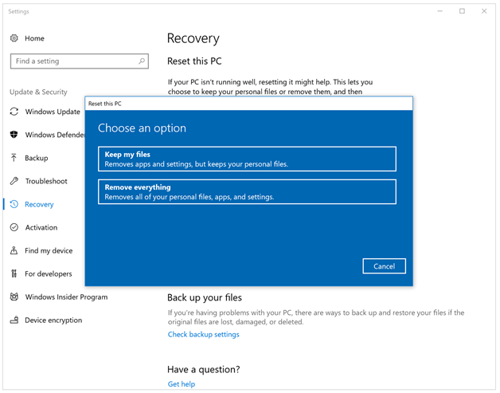Click the Reset this PC dialog title bar
Viewport: 500px width, 393px height.
(x=248, y=104)
